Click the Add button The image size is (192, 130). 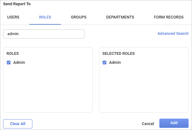tap(174, 123)
